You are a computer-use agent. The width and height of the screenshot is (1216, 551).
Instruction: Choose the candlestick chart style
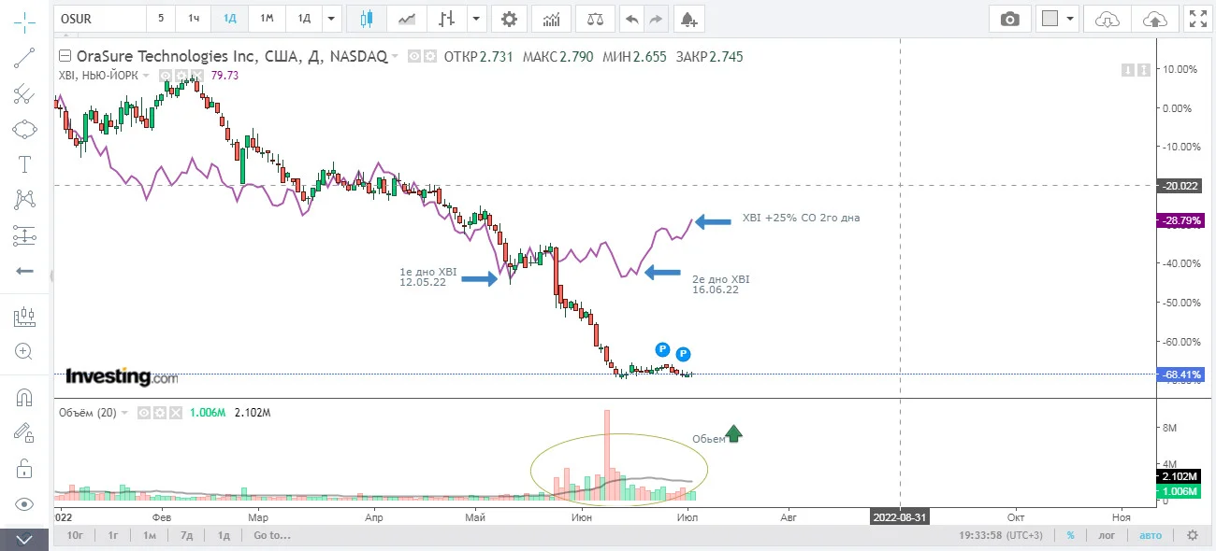pyautogui.click(x=366, y=18)
